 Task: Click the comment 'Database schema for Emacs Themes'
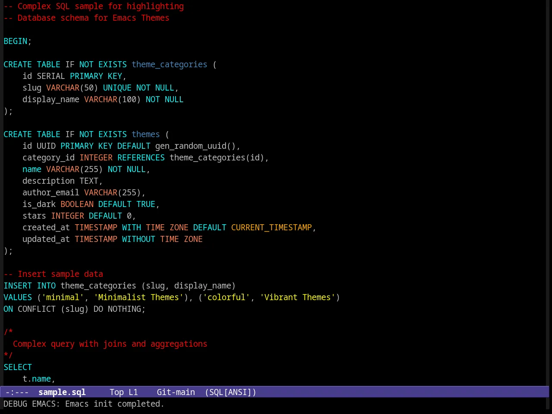(x=94, y=18)
